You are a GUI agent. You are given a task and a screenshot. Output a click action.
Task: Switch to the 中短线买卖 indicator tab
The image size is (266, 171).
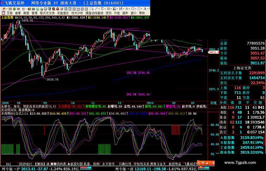click(141, 164)
